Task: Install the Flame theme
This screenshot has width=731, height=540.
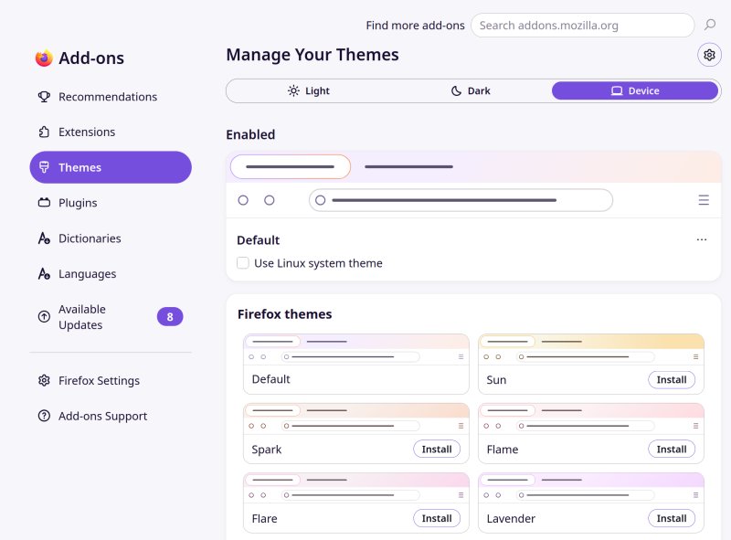Action: pyautogui.click(x=672, y=449)
